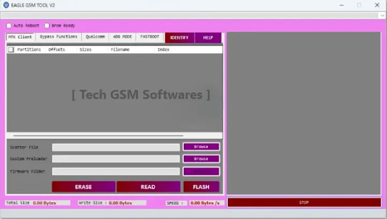This screenshot has height=219, width=387.
Task: Click the ERASE button
Action: 83,187
